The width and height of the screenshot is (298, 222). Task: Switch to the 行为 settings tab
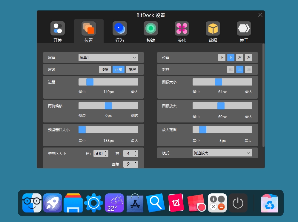pos(119,31)
